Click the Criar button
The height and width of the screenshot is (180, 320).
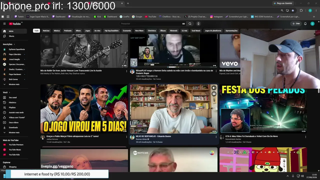[x=296, y=24]
